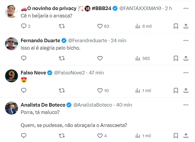This screenshot has width=195, height=142.
Task: Open the 40 min timestamp link
Action: (x=124, y=105)
